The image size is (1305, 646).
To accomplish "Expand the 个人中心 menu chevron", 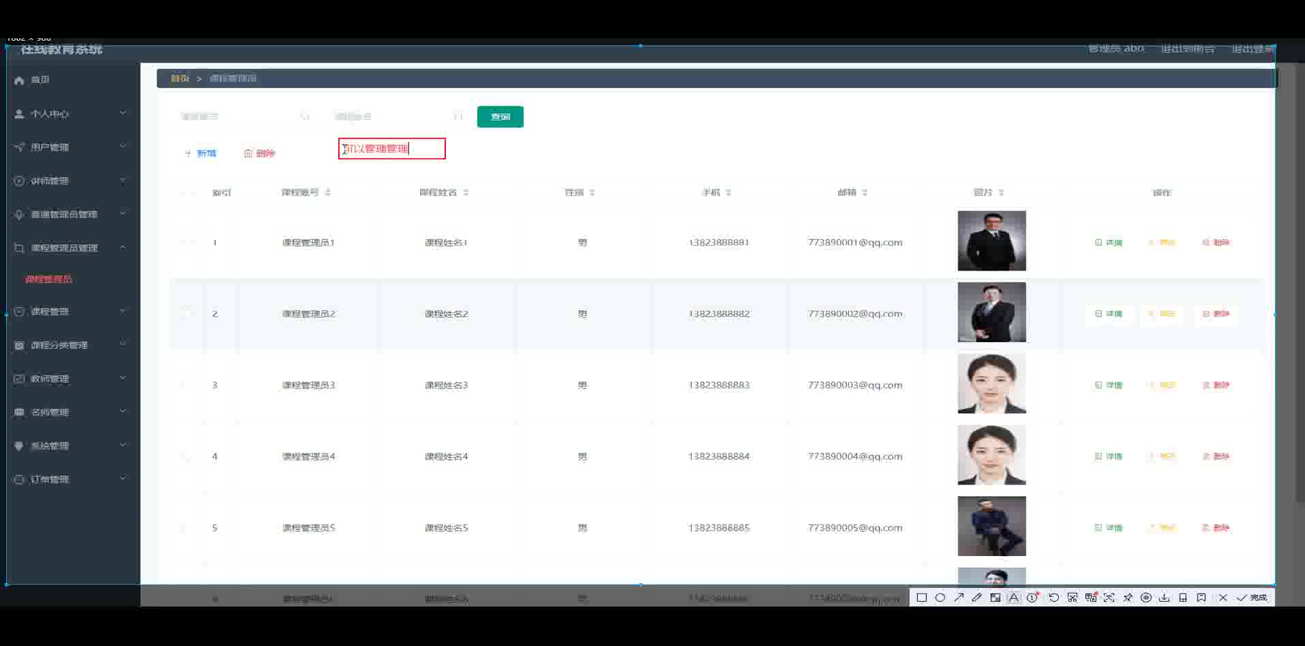I will [x=123, y=113].
